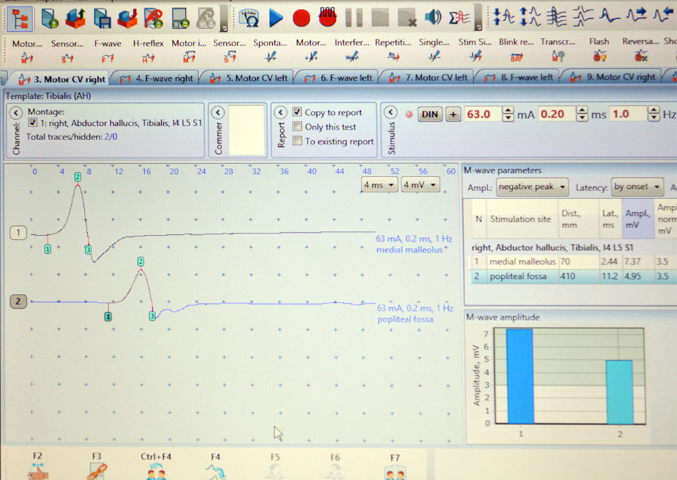
Task: Open the Stim Single test template
Action: 475,49
